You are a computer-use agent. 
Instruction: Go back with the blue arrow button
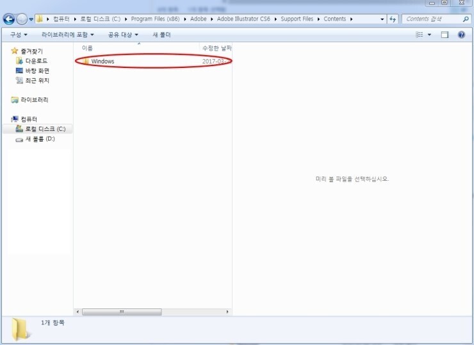[9, 19]
